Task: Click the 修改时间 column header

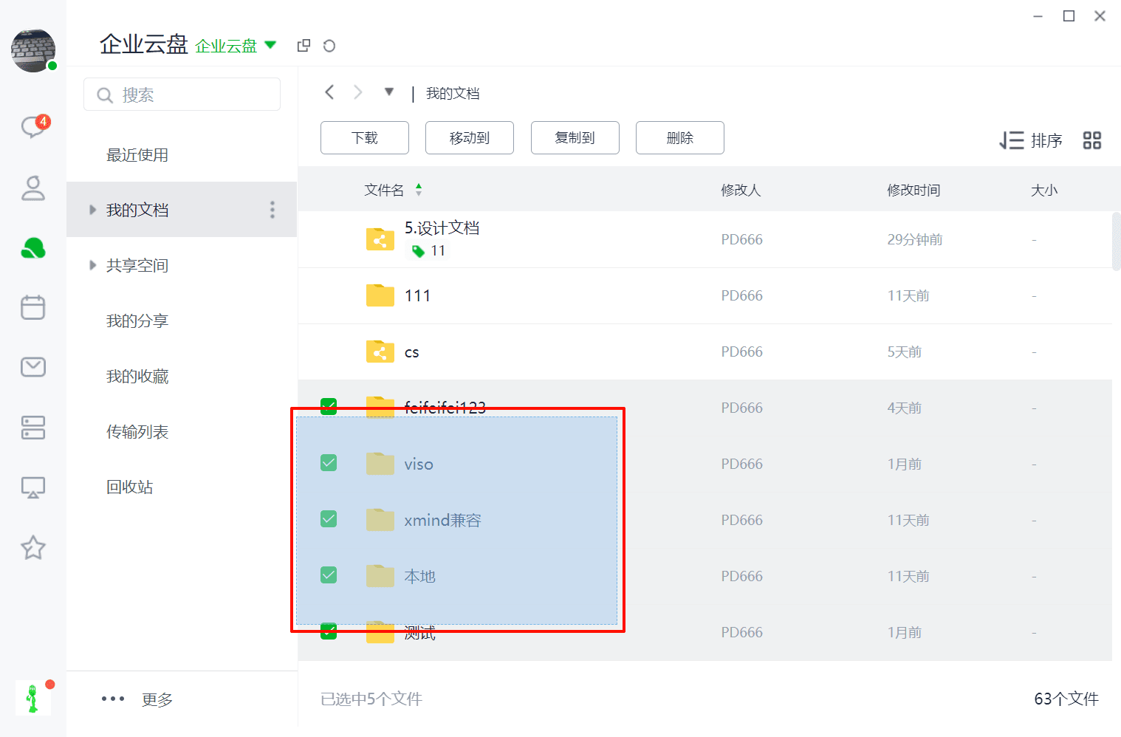Action: [913, 190]
